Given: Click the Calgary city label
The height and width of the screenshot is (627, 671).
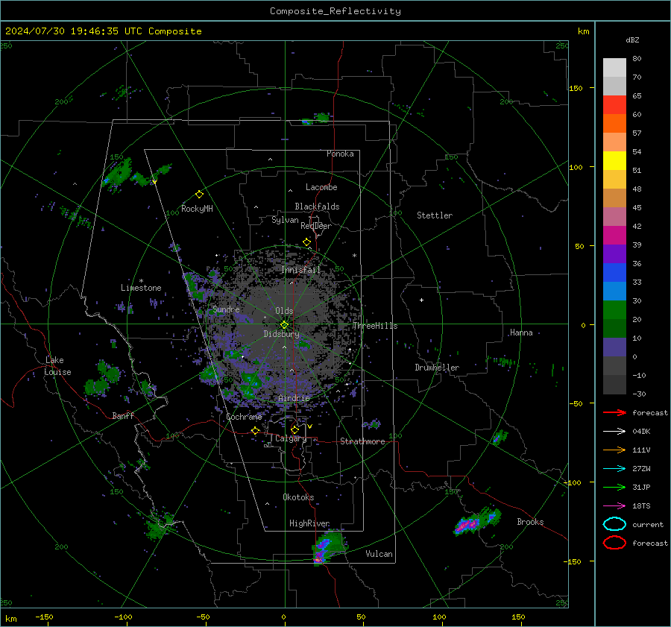Looking at the screenshot, I should (x=290, y=439).
